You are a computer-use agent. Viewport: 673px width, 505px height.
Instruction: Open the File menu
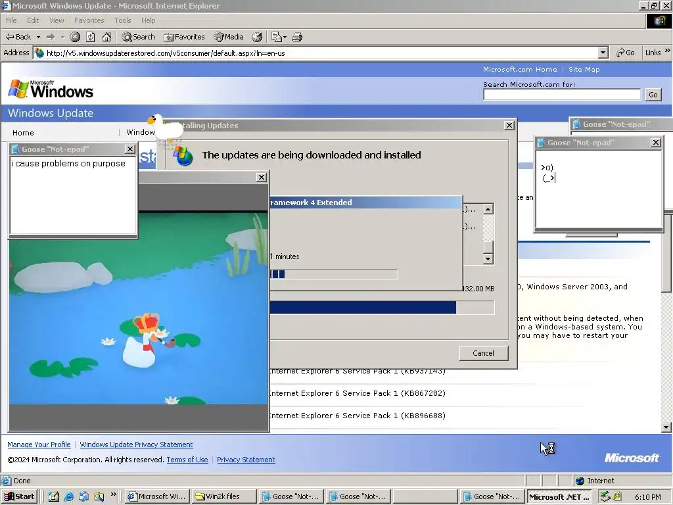(x=11, y=20)
